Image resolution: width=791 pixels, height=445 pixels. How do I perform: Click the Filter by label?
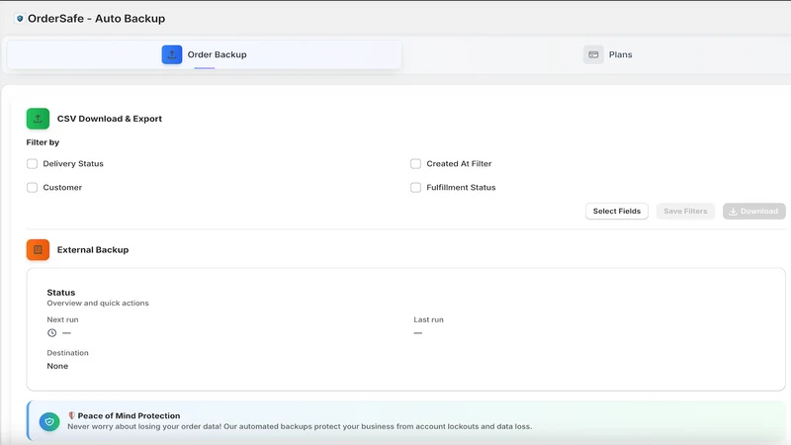pos(43,142)
